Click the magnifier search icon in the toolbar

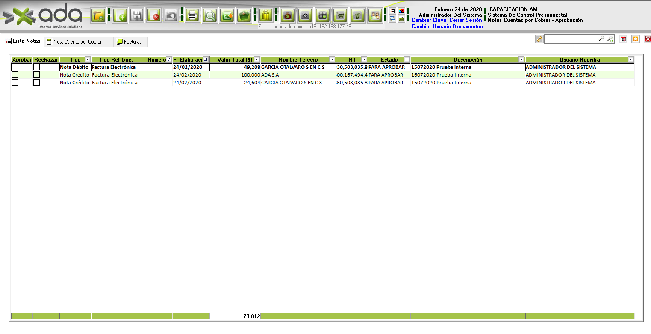click(x=210, y=16)
